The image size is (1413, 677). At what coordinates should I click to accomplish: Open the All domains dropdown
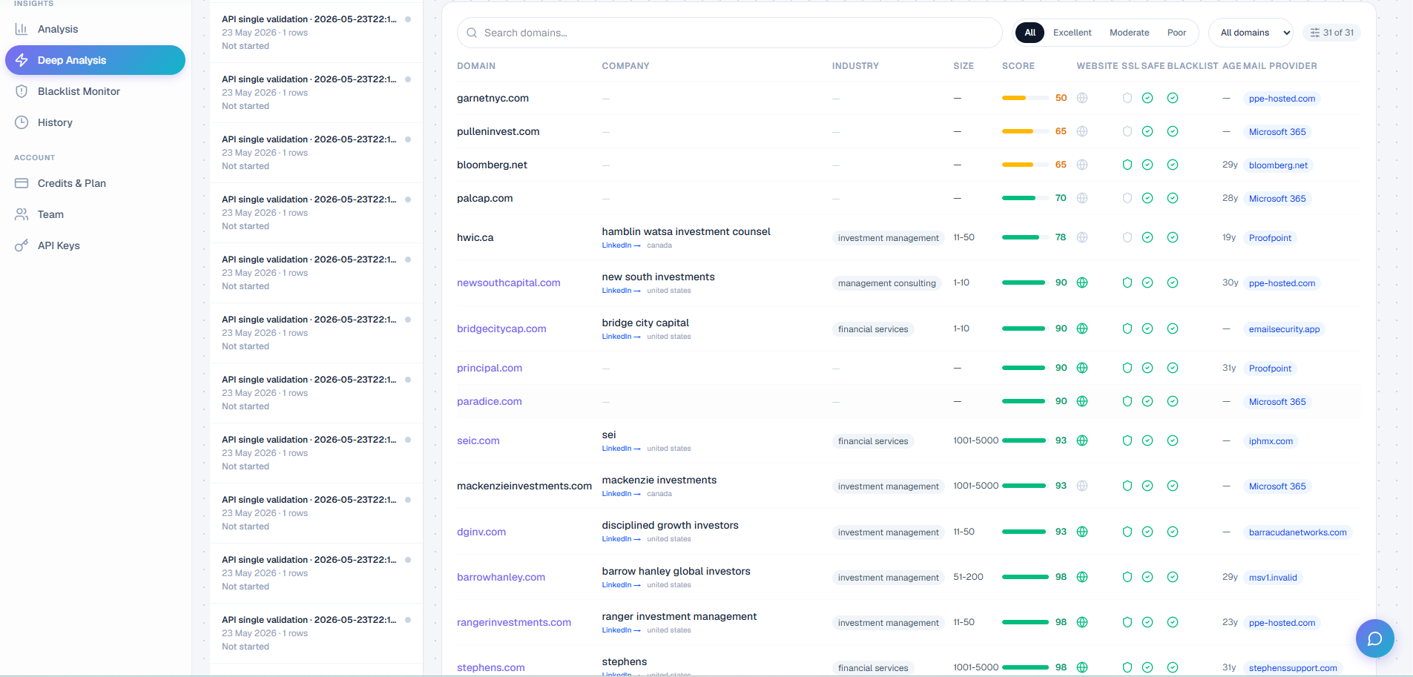(x=1251, y=33)
